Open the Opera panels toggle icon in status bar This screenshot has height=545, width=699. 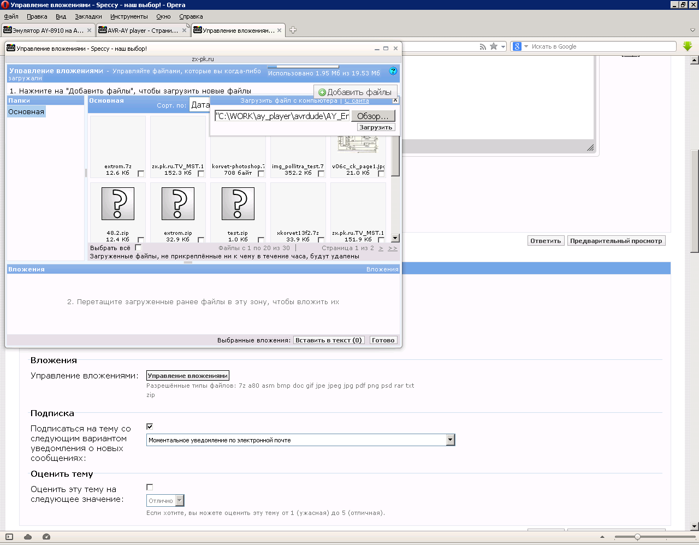tap(9, 537)
